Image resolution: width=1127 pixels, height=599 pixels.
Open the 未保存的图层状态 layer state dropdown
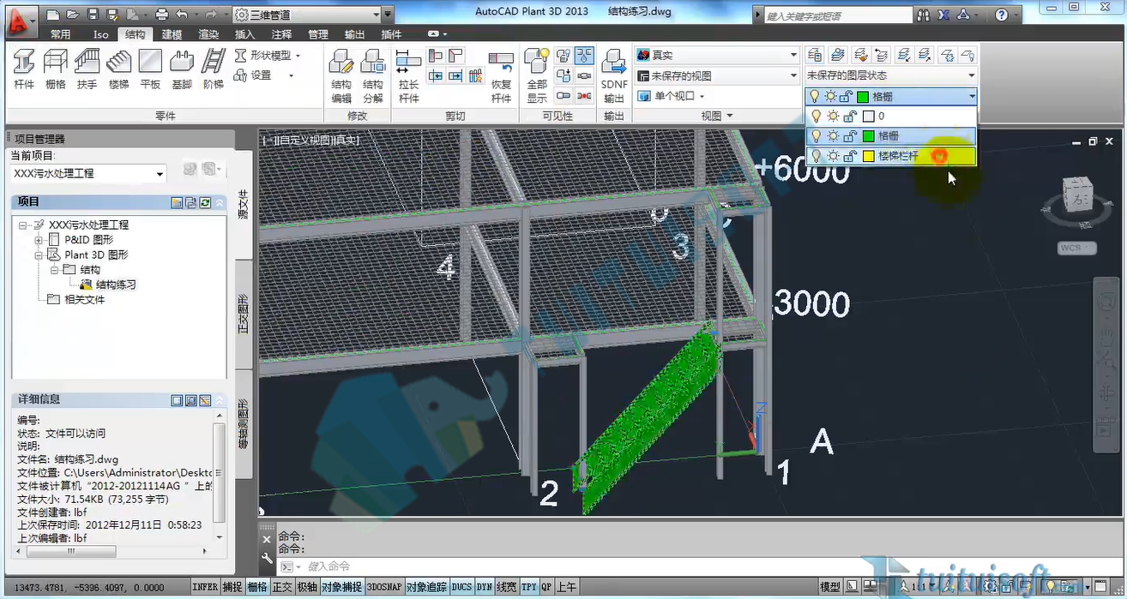pos(890,75)
